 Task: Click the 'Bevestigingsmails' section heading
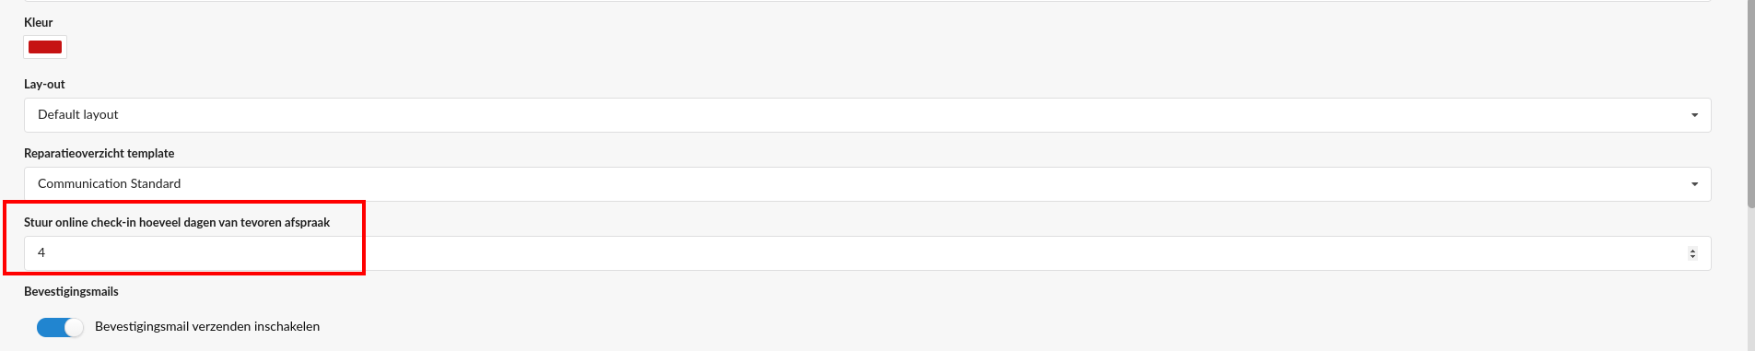[x=71, y=291]
